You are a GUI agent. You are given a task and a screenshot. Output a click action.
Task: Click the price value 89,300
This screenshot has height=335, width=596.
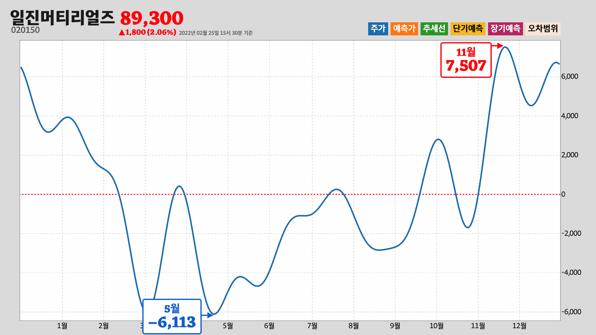[152, 18]
